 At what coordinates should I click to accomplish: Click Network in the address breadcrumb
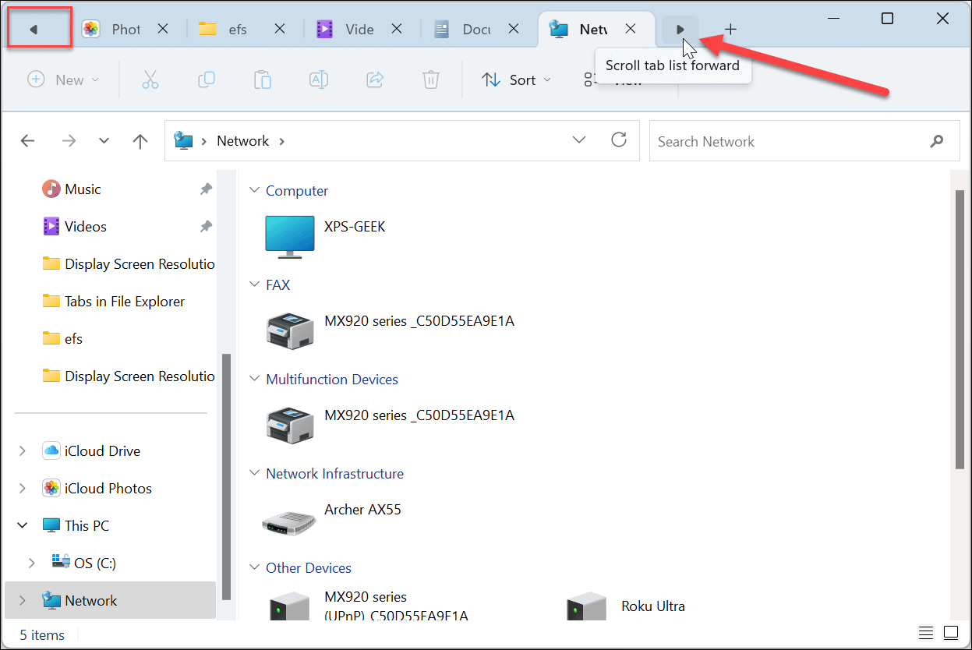[242, 141]
